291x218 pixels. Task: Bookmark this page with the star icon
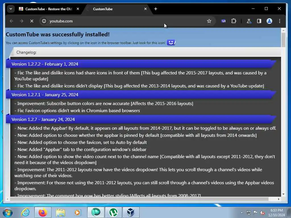209,21
